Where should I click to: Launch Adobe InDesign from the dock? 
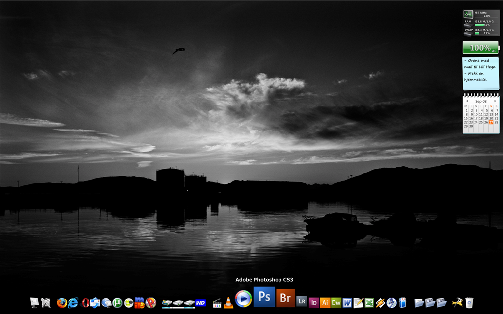(314, 302)
